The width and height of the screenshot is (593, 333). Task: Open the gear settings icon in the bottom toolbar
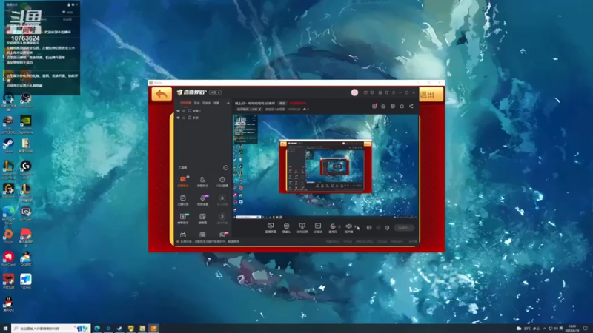coord(387,228)
